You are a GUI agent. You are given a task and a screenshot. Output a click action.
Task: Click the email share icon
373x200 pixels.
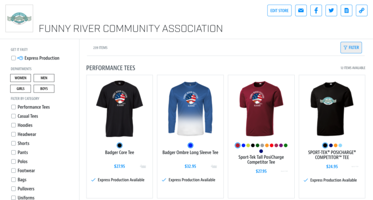pos(301,11)
